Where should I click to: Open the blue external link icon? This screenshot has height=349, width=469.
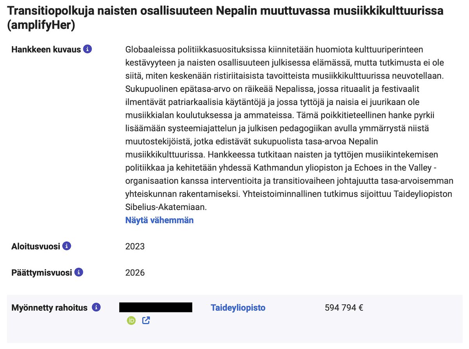pyautogui.click(x=146, y=321)
